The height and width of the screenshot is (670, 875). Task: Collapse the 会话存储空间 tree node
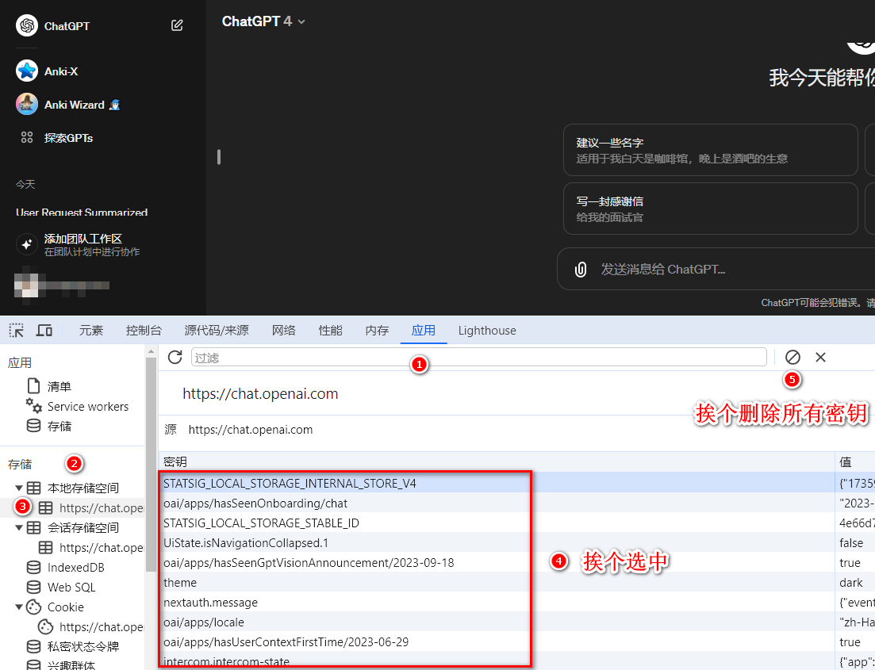(18, 527)
